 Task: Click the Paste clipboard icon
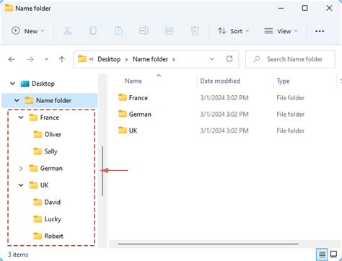click(x=118, y=31)
